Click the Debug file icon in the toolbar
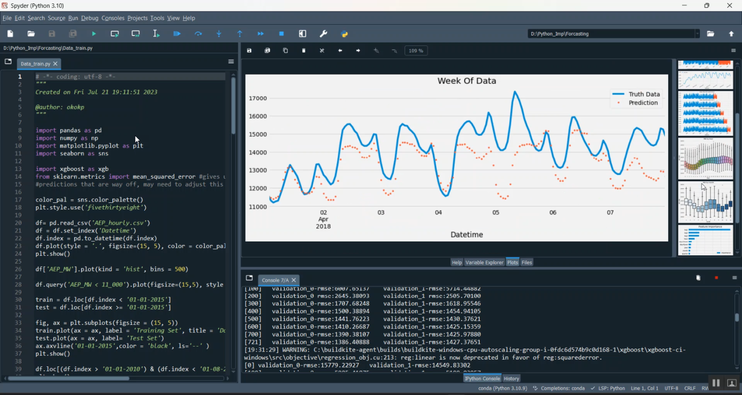Image resolution: width=742 pixels, height=395 pixels. click(177, 34)
